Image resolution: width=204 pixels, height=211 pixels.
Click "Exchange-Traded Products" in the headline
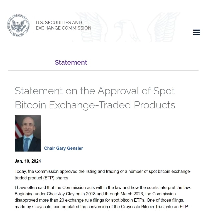point(112,105)
